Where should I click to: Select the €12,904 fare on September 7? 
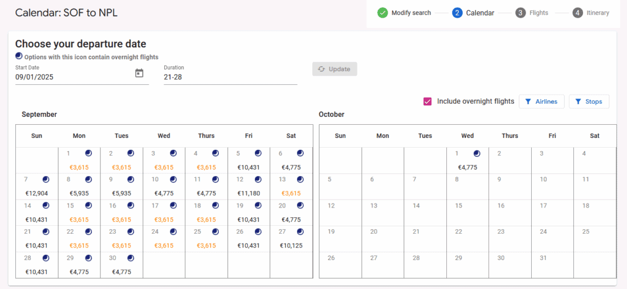(x=36, y=193)
